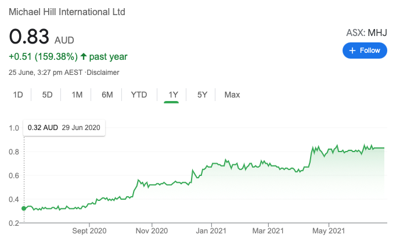Viewport: 407px width, 245px height.
Task: Click the May 2021 axis label
Action: point(329,230)
